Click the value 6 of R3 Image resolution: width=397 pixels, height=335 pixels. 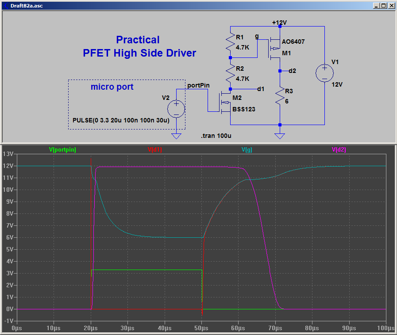(x=287, y=101)
